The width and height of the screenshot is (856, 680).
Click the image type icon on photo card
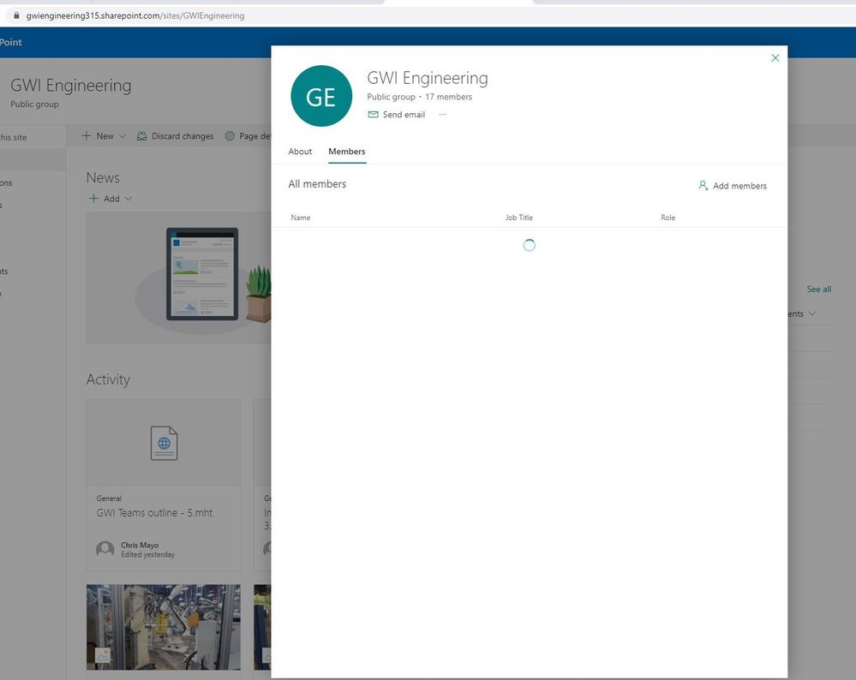103,655
